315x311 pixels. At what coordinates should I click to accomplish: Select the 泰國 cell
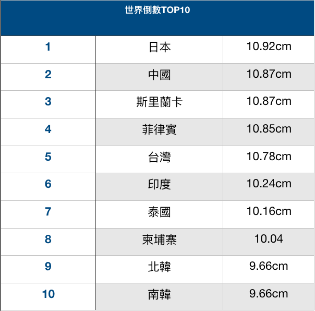(x=159, y=212)
